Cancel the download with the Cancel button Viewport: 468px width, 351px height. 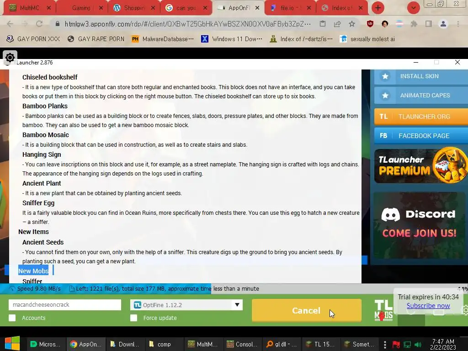point(307,310)
